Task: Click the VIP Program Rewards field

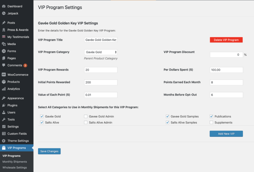Action: [101, 70]
